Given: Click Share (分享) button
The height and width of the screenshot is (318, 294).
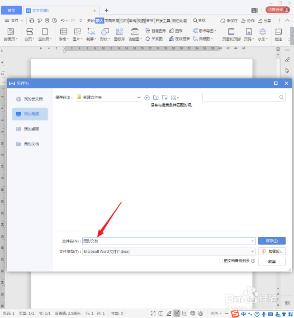Looking at the screenshot, I should 264,20.
